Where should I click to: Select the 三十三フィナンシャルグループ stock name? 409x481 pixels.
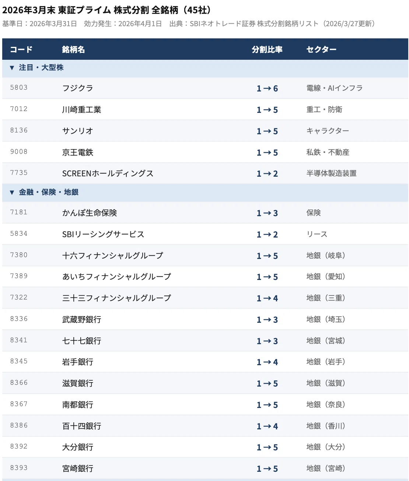point(117,298)
